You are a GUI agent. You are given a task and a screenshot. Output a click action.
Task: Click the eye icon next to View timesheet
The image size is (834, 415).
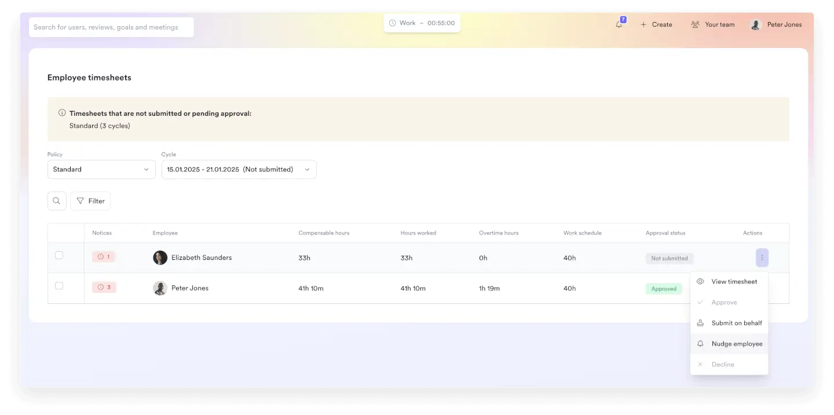700,281
